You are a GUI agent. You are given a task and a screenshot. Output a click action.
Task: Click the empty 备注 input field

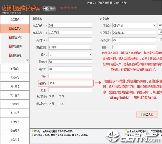point(70,90)
